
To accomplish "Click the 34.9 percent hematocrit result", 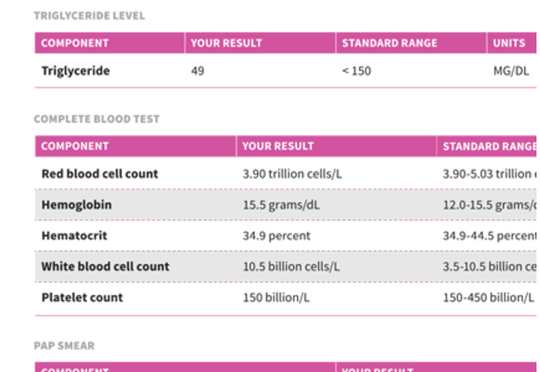I will coord(277,236).
